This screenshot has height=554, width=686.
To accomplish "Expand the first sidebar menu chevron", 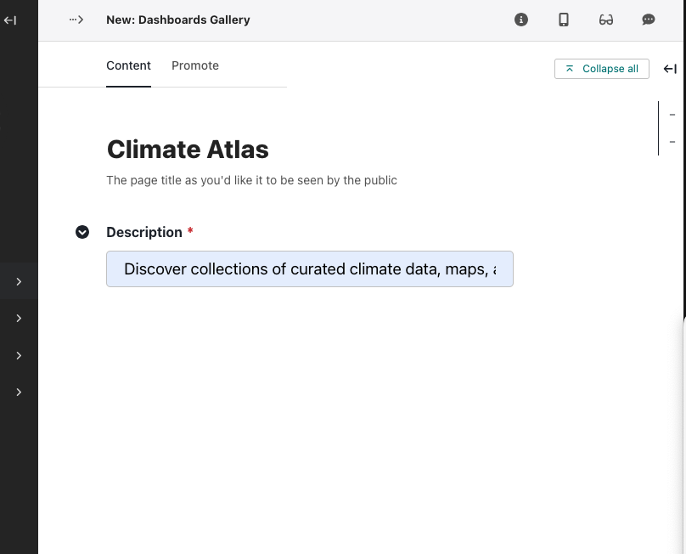I will point(19,281).
